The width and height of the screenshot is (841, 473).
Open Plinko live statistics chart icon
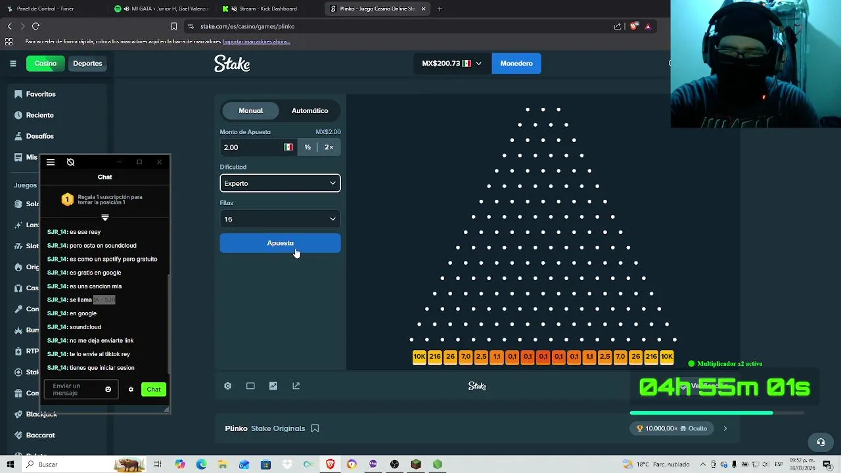pos(273,386)
